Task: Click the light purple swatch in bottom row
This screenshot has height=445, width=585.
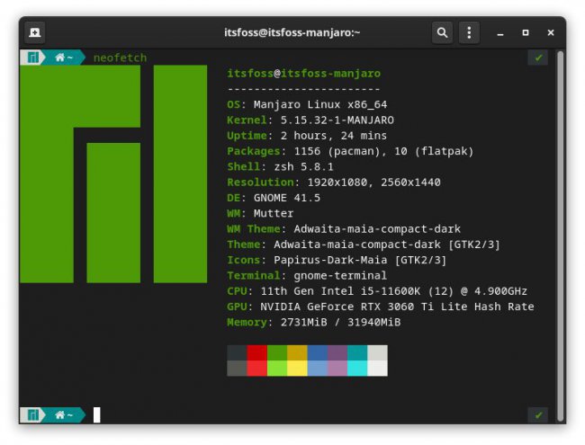Action: point(337,369)
